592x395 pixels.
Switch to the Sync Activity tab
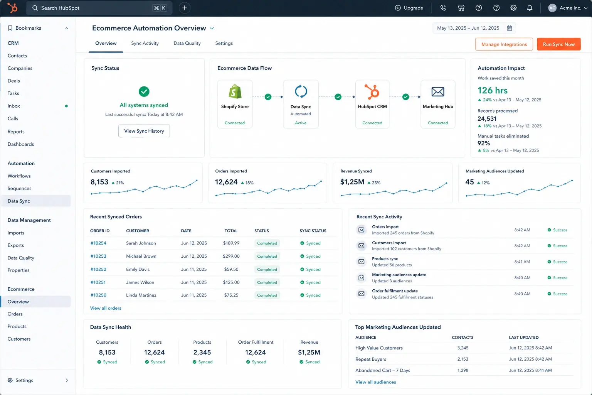(145, 43)
